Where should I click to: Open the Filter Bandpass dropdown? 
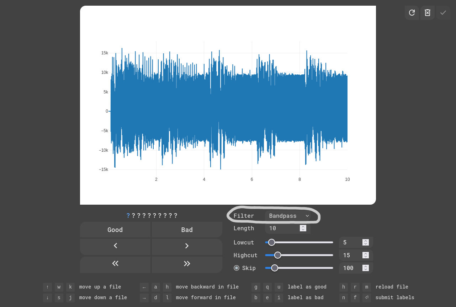(x=287, y=216)
